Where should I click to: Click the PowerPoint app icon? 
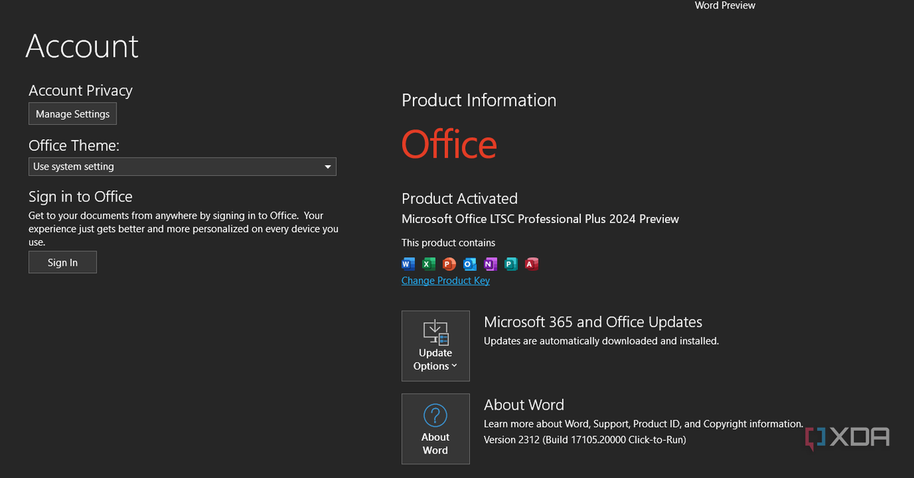[449, 264]
